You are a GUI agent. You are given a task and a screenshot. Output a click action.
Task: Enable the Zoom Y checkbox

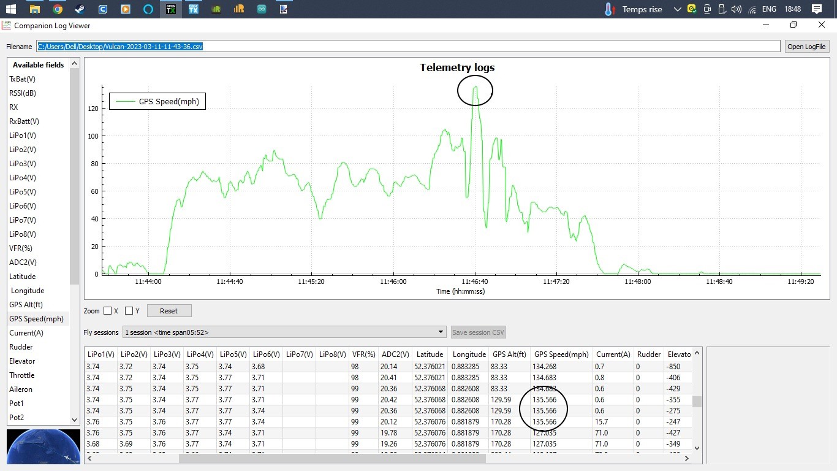[129, 311]
